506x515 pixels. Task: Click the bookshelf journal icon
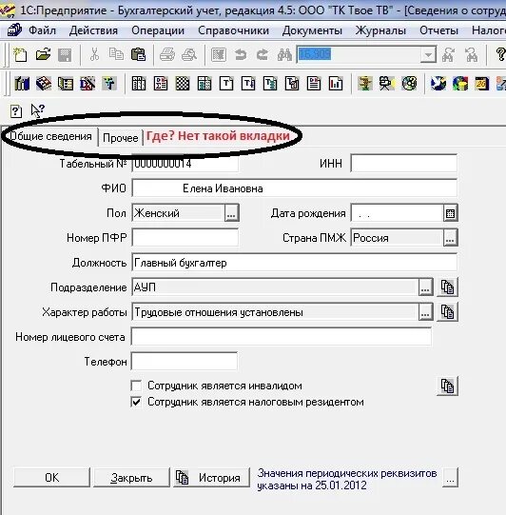pos(22,84)
